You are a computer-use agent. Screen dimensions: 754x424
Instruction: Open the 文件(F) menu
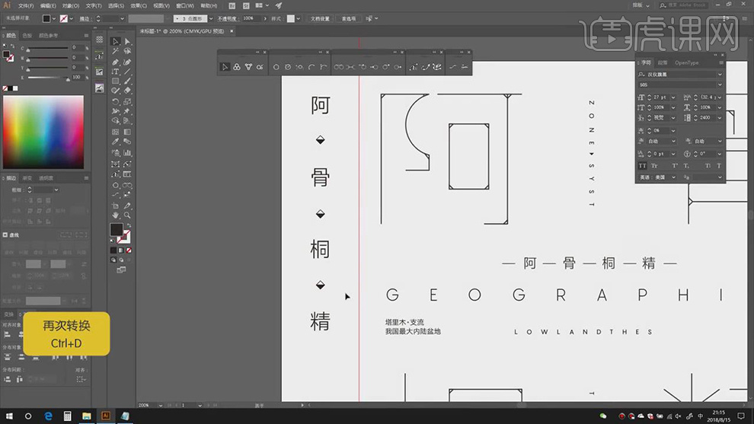[x=27, y=5]
